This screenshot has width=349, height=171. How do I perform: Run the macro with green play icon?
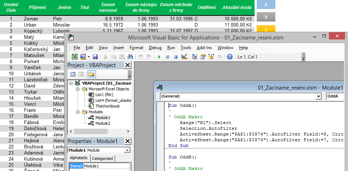(159, 57)
